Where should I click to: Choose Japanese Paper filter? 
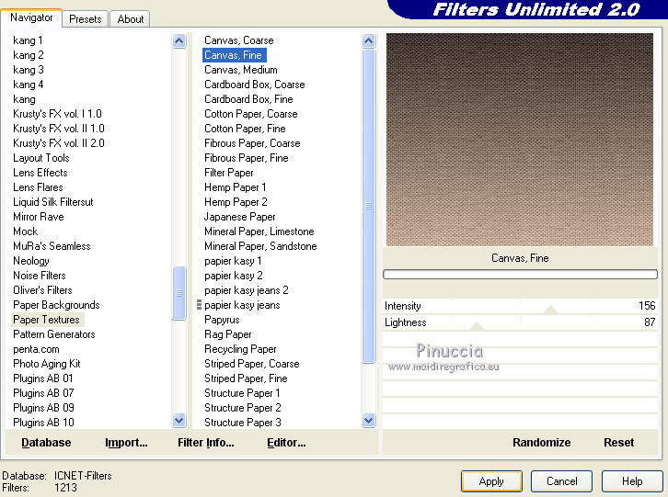click(x=240, y=217)
